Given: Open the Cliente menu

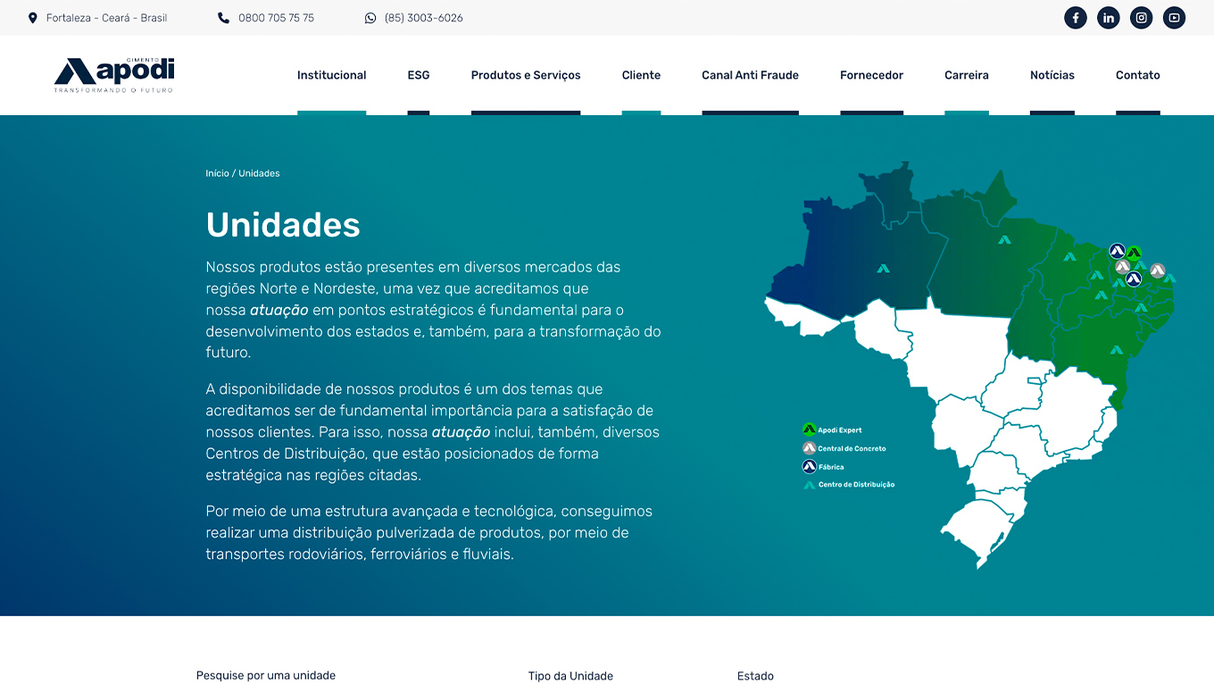Looking at the screenshot, I should pos(641,75).
